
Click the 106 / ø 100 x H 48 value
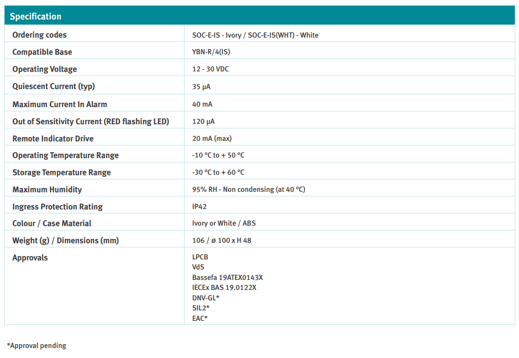[x=222, y=240]
